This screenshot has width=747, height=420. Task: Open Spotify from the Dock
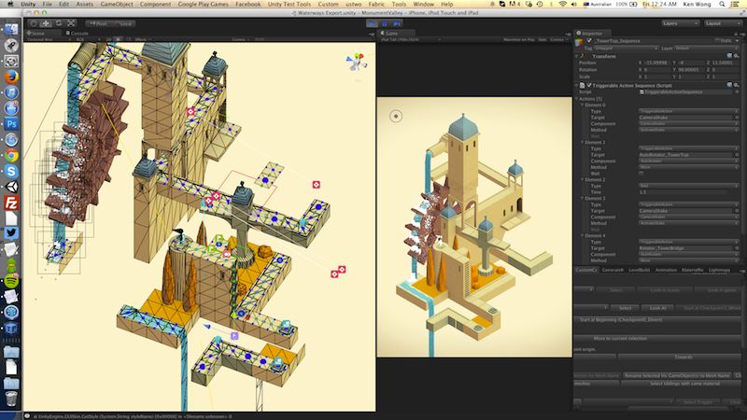tap(11, 281)
